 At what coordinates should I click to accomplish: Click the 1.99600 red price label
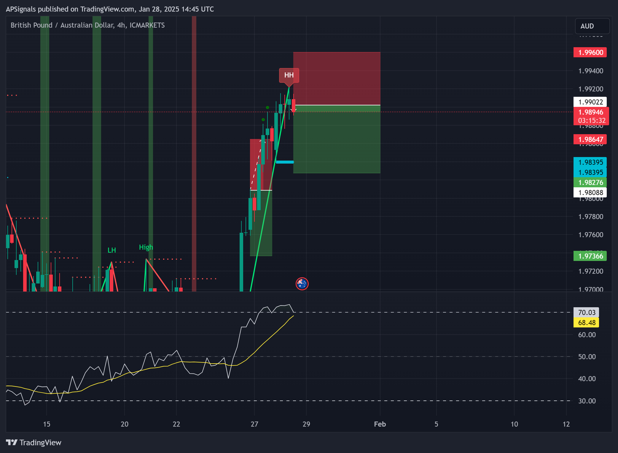pyautogui.click(x=590, y=53)
